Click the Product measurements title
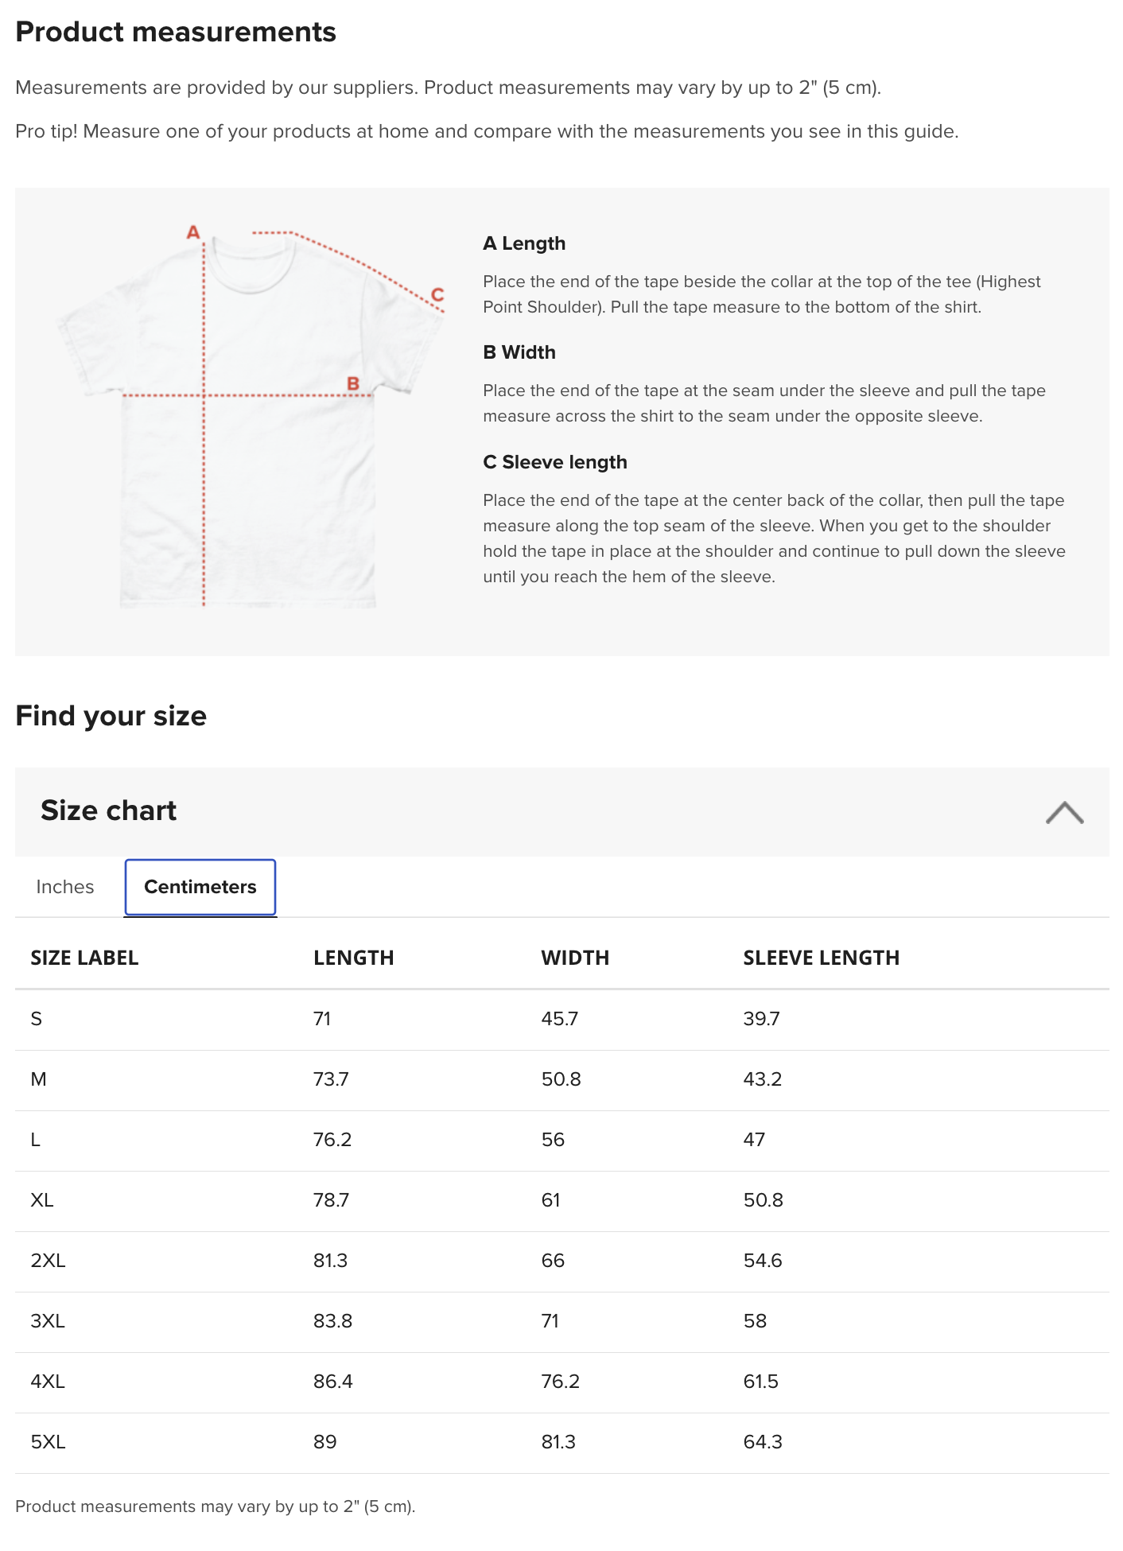Image resolution: width=1123 pixels, height=1551 pixels. 176,33
